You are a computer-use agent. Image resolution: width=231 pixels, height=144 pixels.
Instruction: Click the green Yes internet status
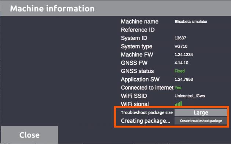pos(178,88)
